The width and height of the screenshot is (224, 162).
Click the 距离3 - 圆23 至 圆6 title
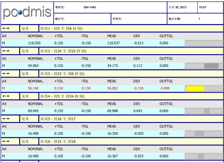62,74
